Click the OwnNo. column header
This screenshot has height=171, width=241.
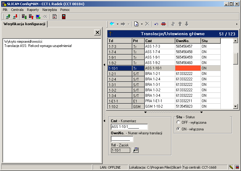click(x=188, y=41)
